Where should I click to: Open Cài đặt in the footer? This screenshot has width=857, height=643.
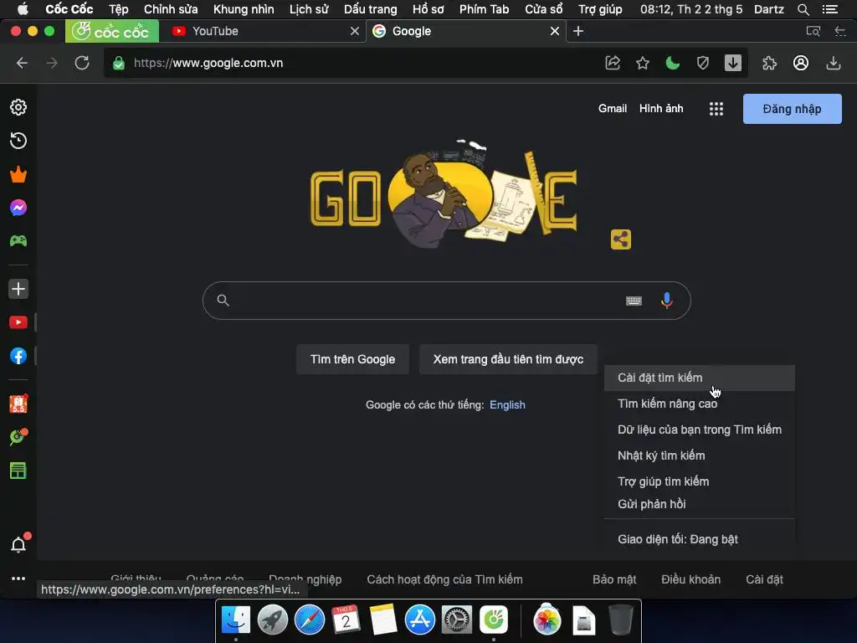[x=764, y=579]
